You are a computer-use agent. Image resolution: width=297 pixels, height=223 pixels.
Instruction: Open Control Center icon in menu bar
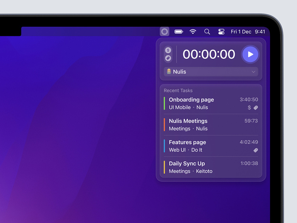[221, 32]
